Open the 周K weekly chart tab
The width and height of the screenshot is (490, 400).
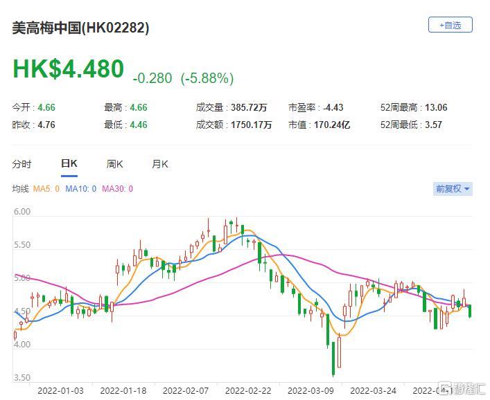tap(114, 164)
